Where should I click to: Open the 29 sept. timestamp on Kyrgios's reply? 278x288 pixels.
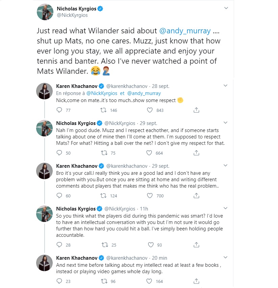147,123
